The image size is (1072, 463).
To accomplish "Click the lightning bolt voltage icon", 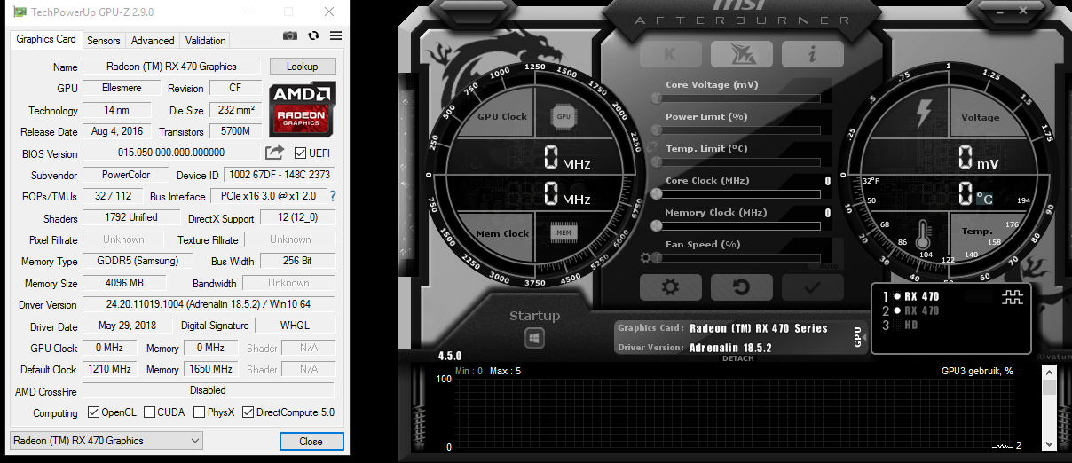I will tap(925, 114).
